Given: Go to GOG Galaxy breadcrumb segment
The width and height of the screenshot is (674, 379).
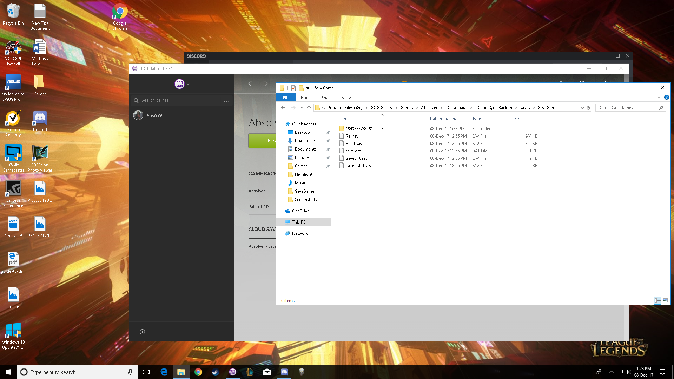Looking at the screenshot, I should (x=381, y=108).
